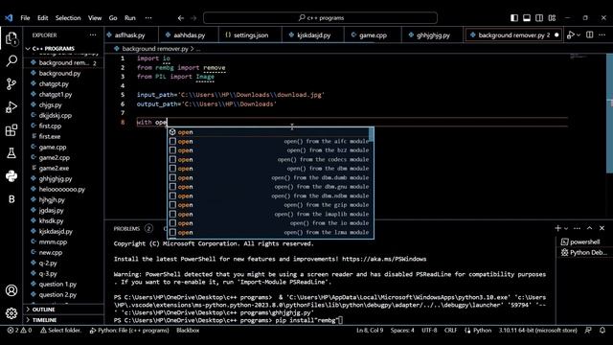613x345 pixels.
Task: Create new terminal with plus icon
Action: tap(557, 228)
